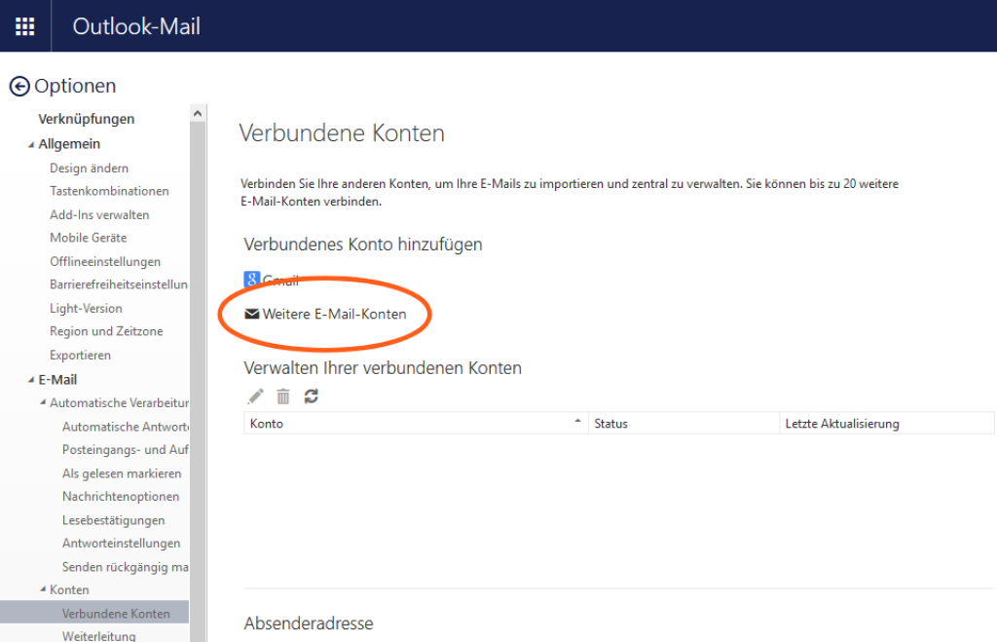The image size is (997, 642).
Task: Click the trash delete icon
Action: point(283,397)
